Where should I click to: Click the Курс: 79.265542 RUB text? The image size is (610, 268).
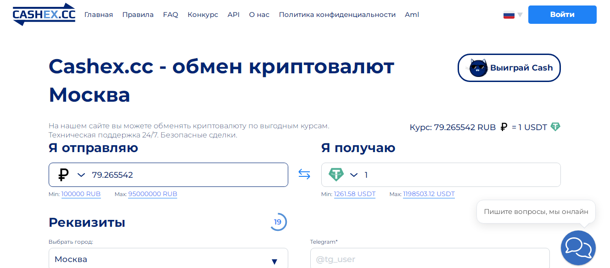coord(453,127)
